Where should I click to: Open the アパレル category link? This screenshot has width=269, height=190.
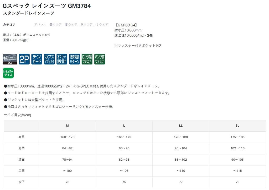click(40, 24)
